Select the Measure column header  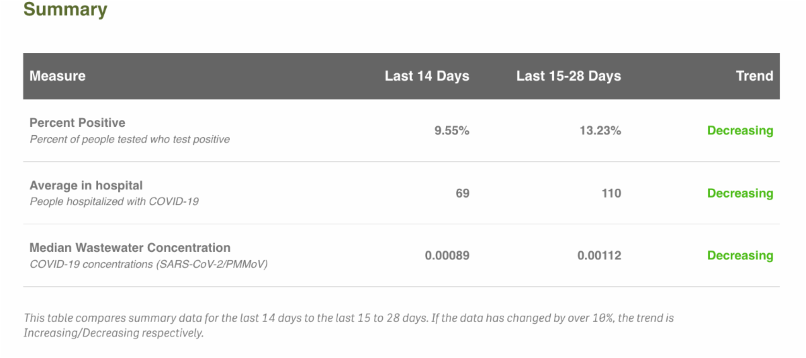pos(58,76)
